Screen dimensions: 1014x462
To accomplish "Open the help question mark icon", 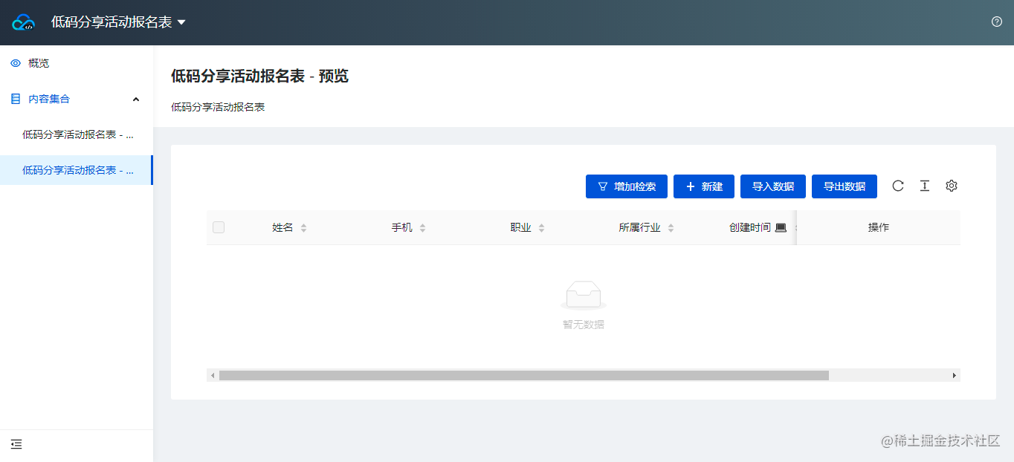I will point(997,22).
